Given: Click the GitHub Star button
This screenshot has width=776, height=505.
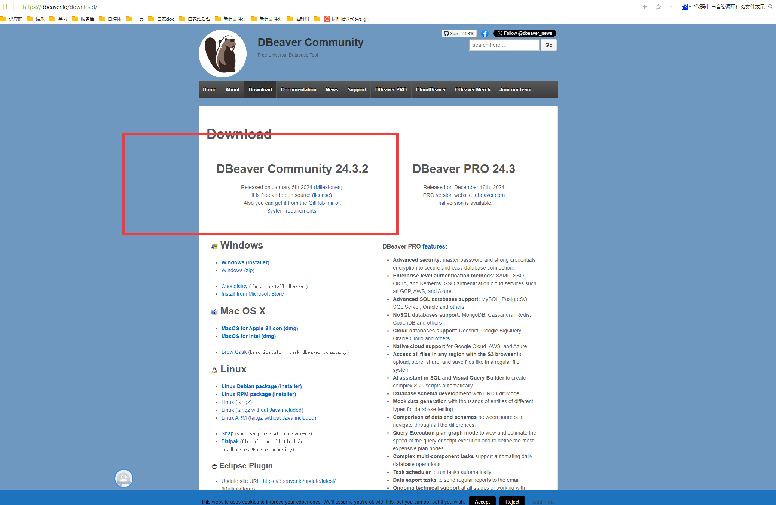Looking at the screenshot, I should pyautogui.click(x=451, y=33).
